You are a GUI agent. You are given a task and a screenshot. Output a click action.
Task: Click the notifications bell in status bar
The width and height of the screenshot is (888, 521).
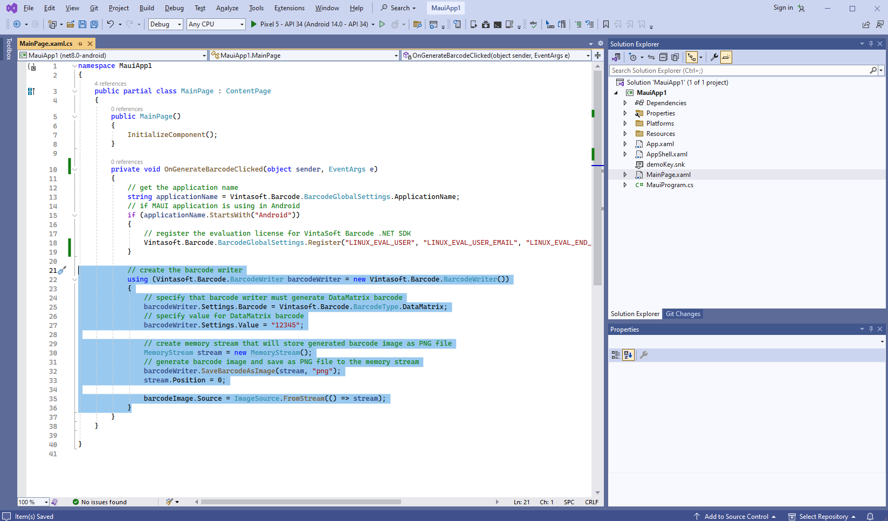point(870,516)
